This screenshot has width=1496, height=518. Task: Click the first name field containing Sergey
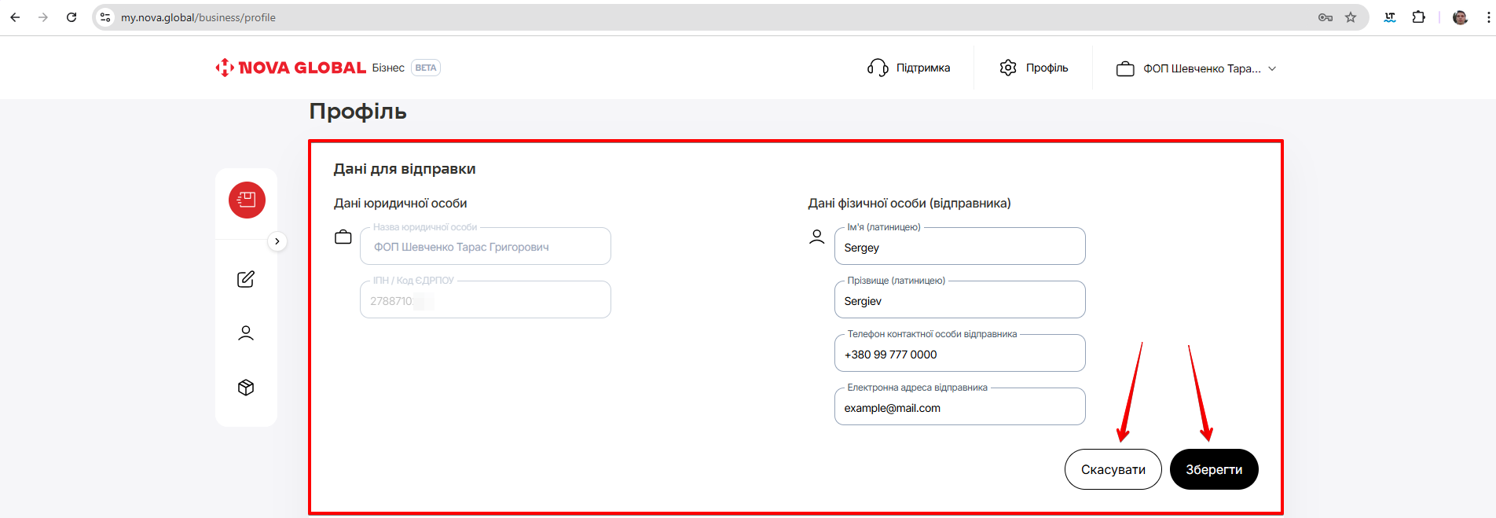959,248
